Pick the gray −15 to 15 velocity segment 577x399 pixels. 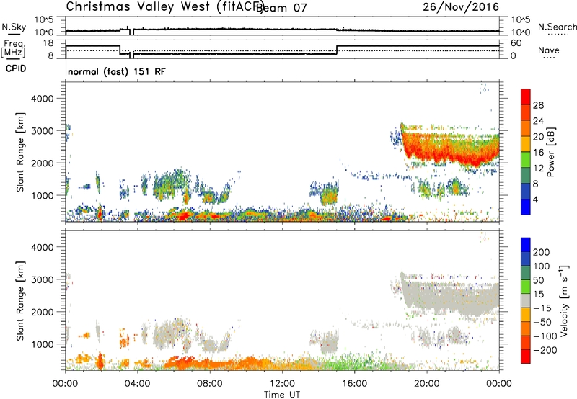tap(526, 301)
